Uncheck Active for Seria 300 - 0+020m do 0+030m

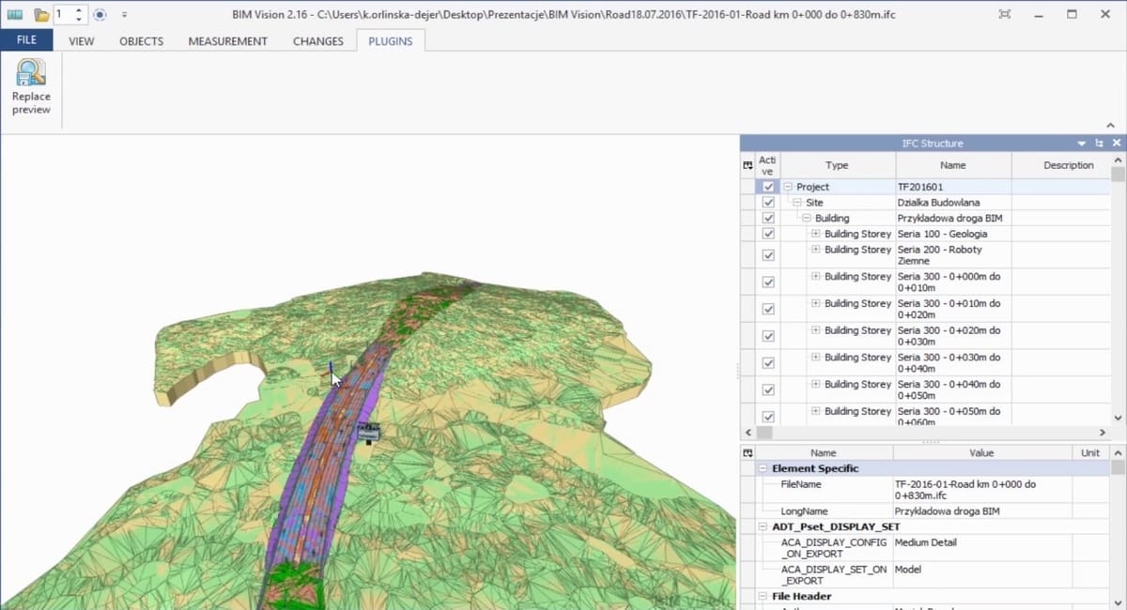(x=768, y=336)
